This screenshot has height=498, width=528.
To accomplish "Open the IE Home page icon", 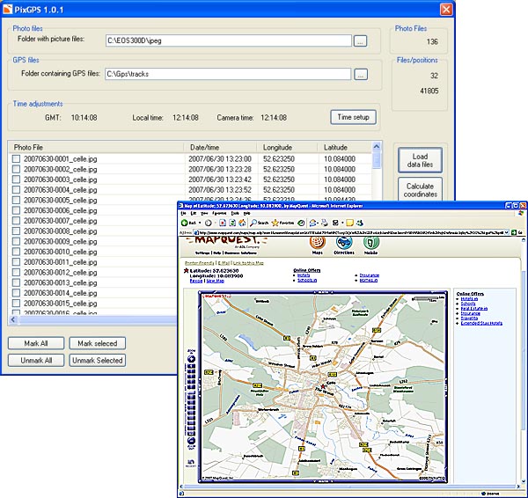I will (x=242, y=223).
